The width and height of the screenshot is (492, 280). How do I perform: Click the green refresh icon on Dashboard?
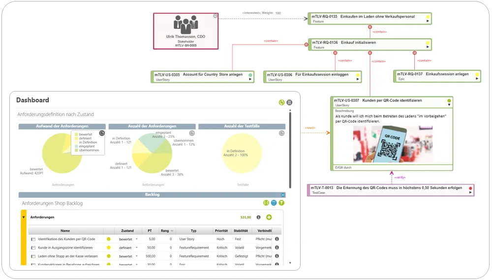pos(281,102)
